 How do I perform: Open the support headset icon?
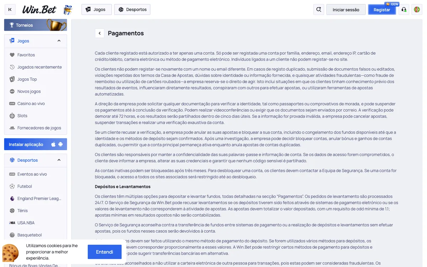pos(404,10)
